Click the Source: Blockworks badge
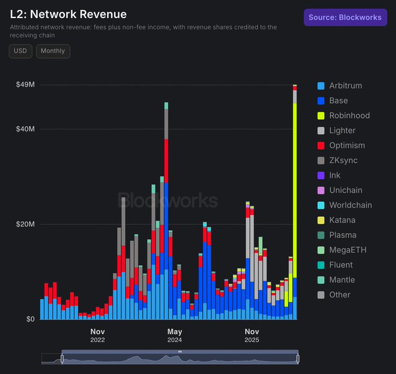 pyautogui.click(x=345, y=17)
